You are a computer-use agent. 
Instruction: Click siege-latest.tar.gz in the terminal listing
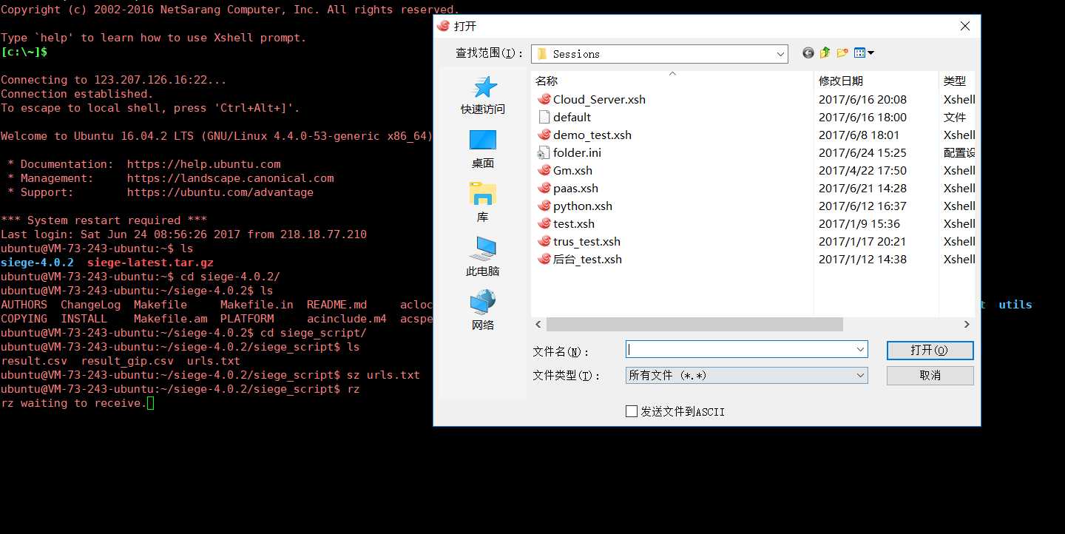pyautogui.click(x=150, y=263)
